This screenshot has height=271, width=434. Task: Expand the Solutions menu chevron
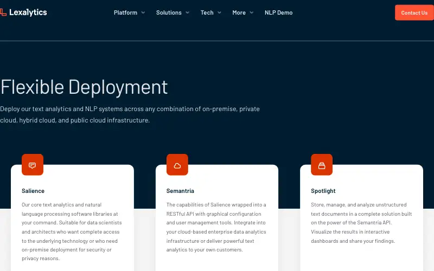187,12
